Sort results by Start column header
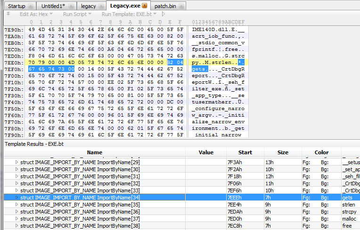This screenshot has height=230, width=360. click(245, 152)
